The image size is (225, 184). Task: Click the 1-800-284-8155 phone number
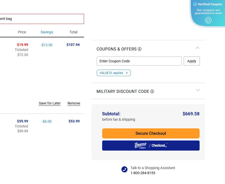[143, 173]
